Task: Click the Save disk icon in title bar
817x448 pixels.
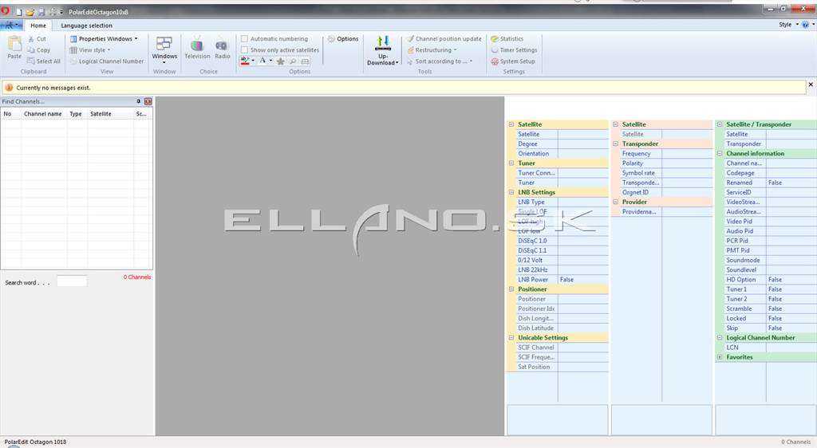Action: coord(41,12)
